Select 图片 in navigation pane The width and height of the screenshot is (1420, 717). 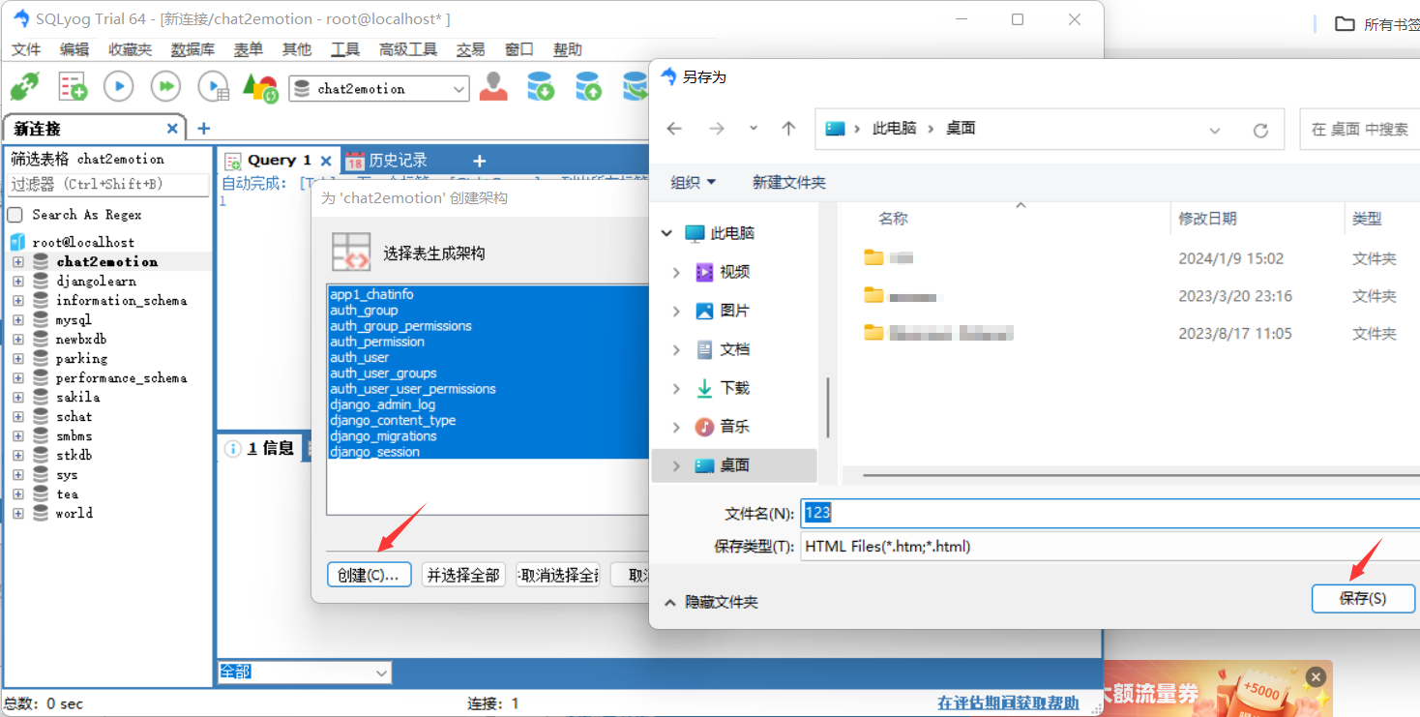tap(734, 311)
